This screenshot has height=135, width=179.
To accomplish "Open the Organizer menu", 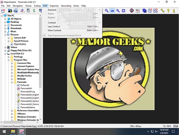I will [x=54, y=6].
